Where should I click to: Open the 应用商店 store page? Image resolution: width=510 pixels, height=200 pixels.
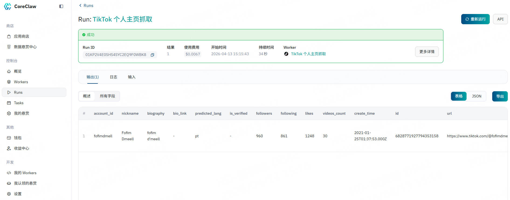21,36
